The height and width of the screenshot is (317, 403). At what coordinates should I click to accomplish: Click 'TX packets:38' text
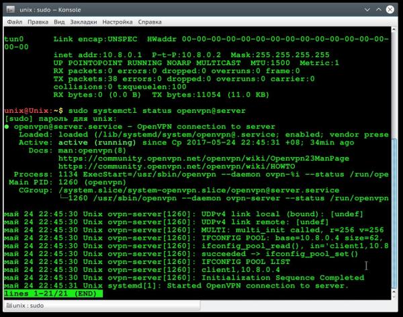pos(85,79)
